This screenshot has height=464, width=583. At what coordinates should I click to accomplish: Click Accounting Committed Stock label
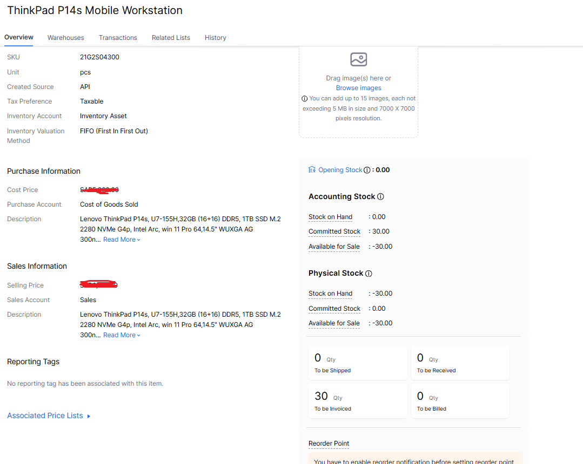tap(334, 231)
